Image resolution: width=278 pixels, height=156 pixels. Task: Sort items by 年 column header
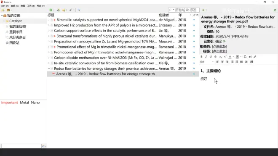(x=180, y=15)
